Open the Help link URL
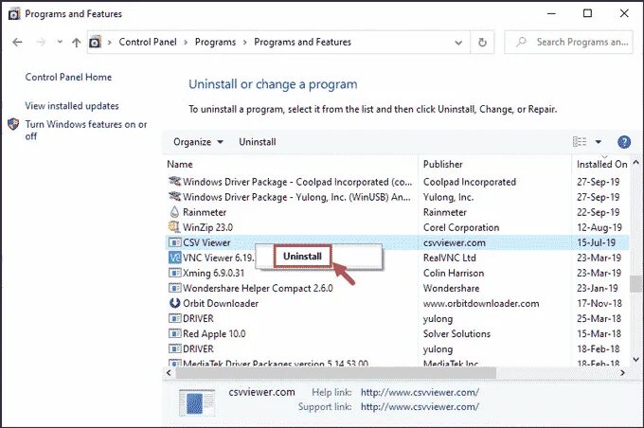Viewport: 644px width, 428px height. click(x=420, y=393)
